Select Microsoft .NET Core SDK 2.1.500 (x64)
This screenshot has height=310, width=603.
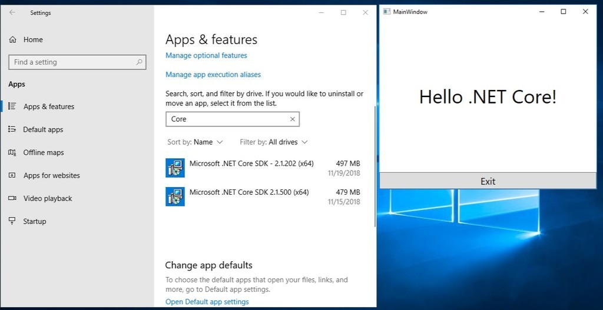[263, 196]
